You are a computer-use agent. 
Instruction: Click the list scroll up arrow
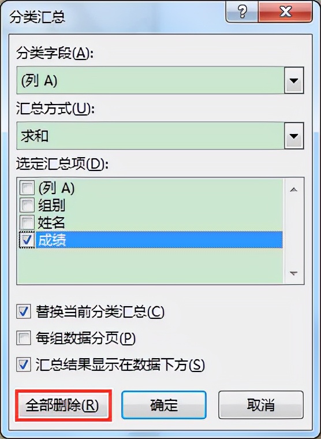(293, 190)
